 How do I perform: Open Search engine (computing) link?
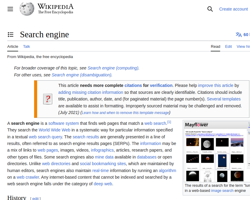tap(113, 68)
